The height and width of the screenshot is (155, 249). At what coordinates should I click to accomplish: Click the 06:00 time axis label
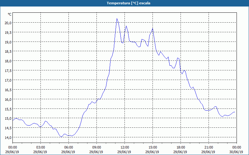68,148
